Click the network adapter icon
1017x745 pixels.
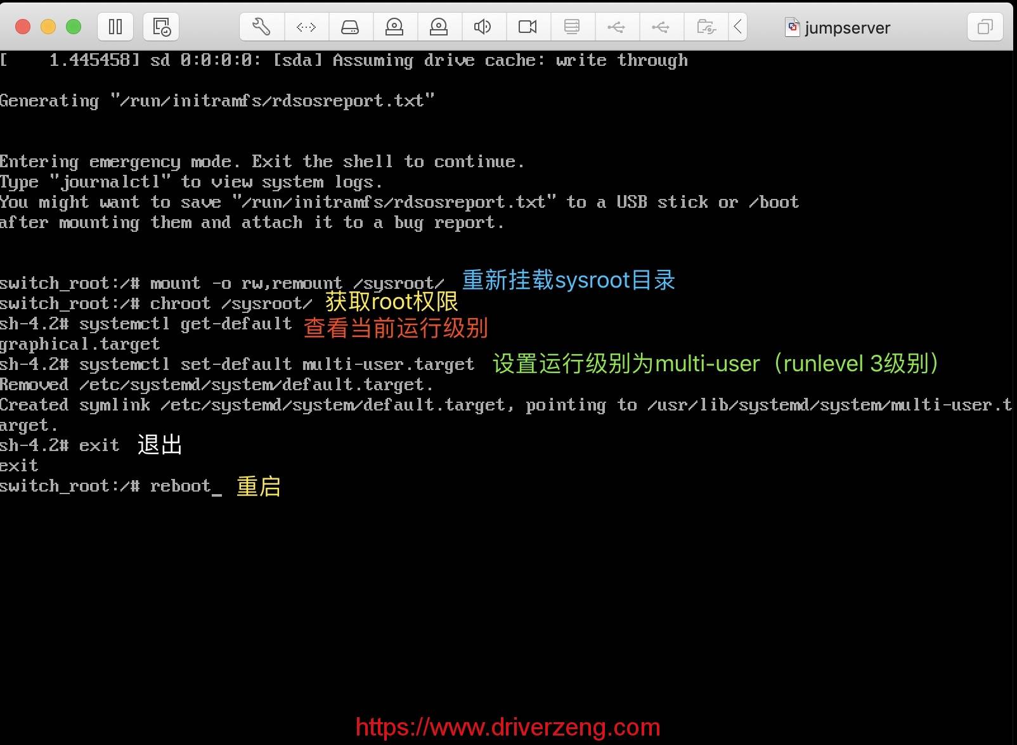[306, 27]
